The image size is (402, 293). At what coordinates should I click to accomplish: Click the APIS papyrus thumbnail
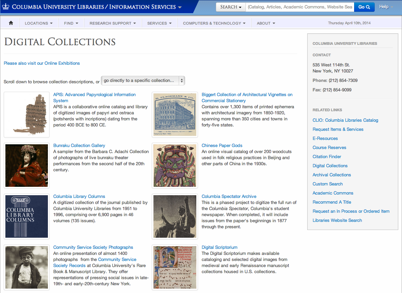[x=27, y=115]
